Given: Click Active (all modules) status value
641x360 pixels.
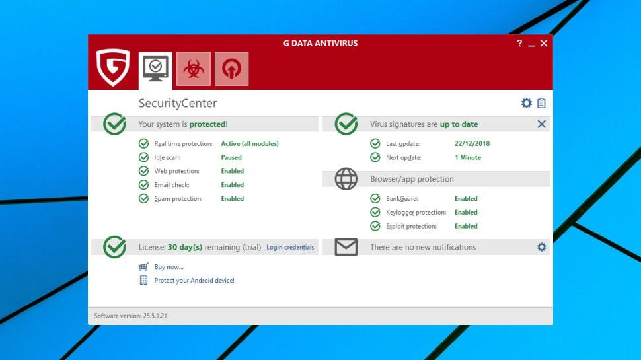Looking at the screenshot, I should pyautogui.click(x=250, y=143).
